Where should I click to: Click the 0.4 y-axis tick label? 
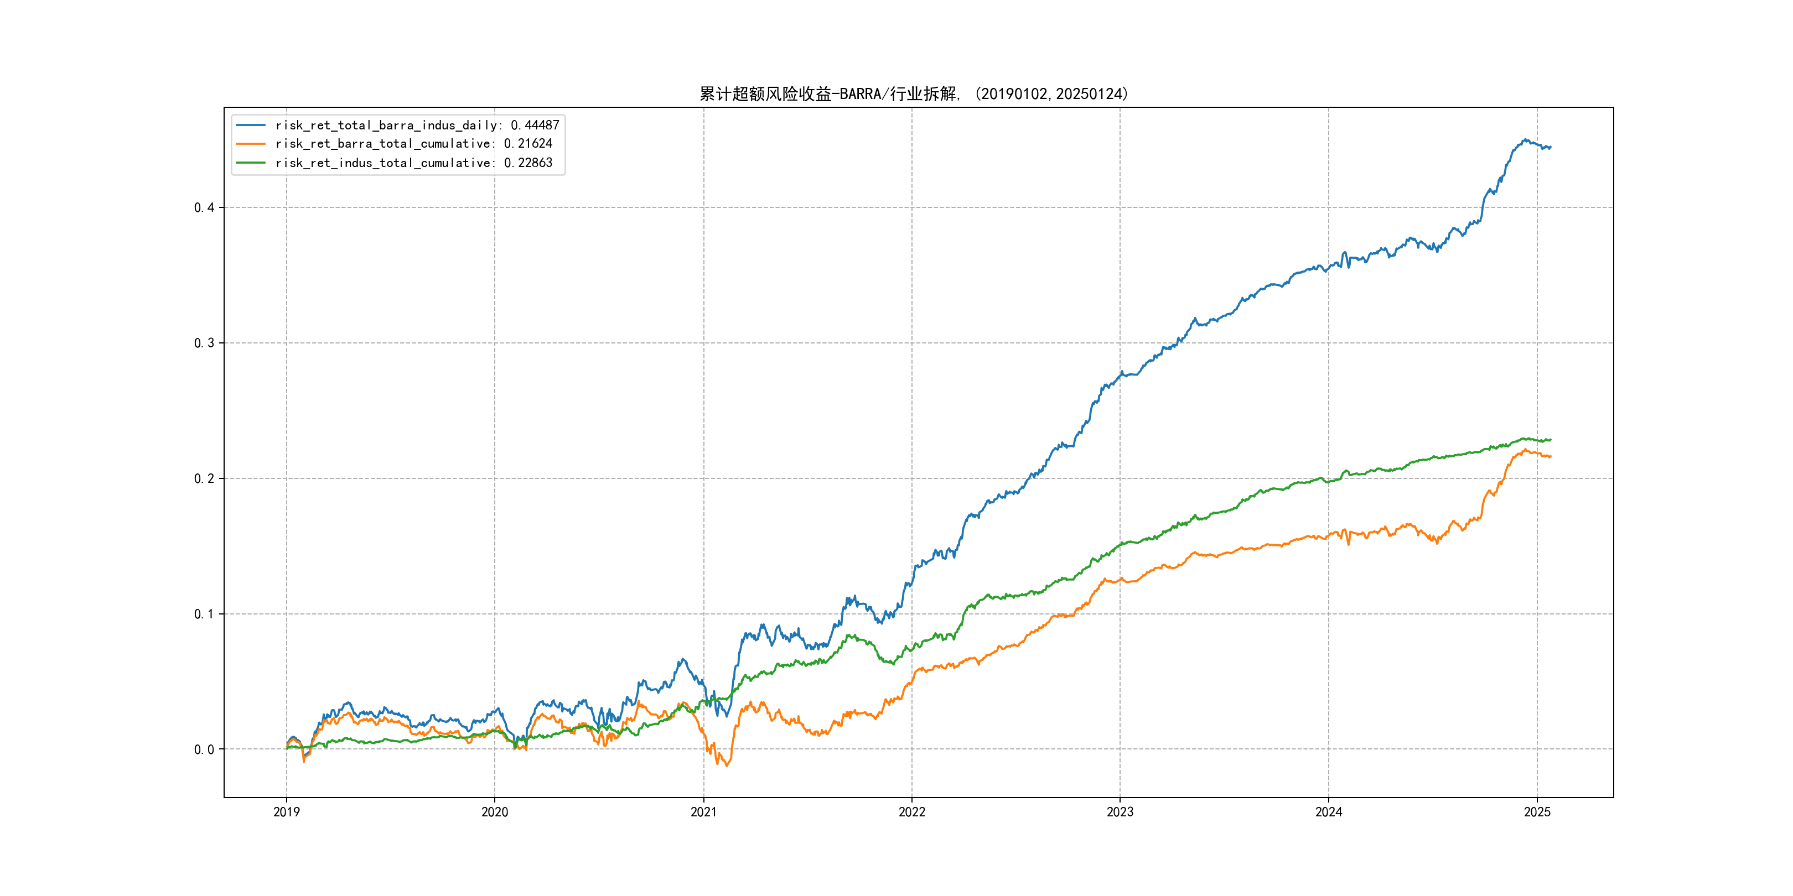pos(204,207)
